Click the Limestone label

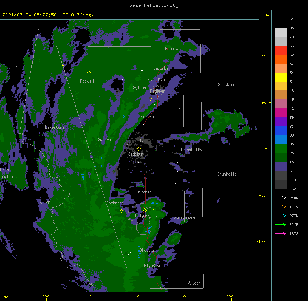click(x=55, y=127)
